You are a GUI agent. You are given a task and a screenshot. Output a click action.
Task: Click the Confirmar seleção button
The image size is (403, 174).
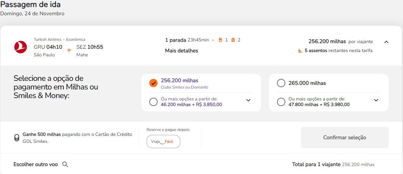pos(344,138)
